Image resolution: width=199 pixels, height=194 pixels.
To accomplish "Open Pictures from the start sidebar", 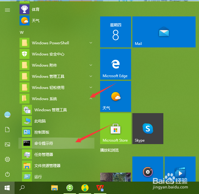I will point(7,144).
